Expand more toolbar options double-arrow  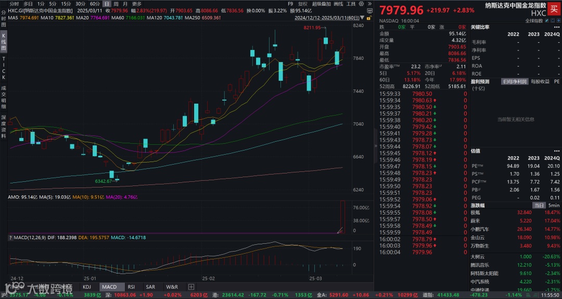[x=369, y=4]
